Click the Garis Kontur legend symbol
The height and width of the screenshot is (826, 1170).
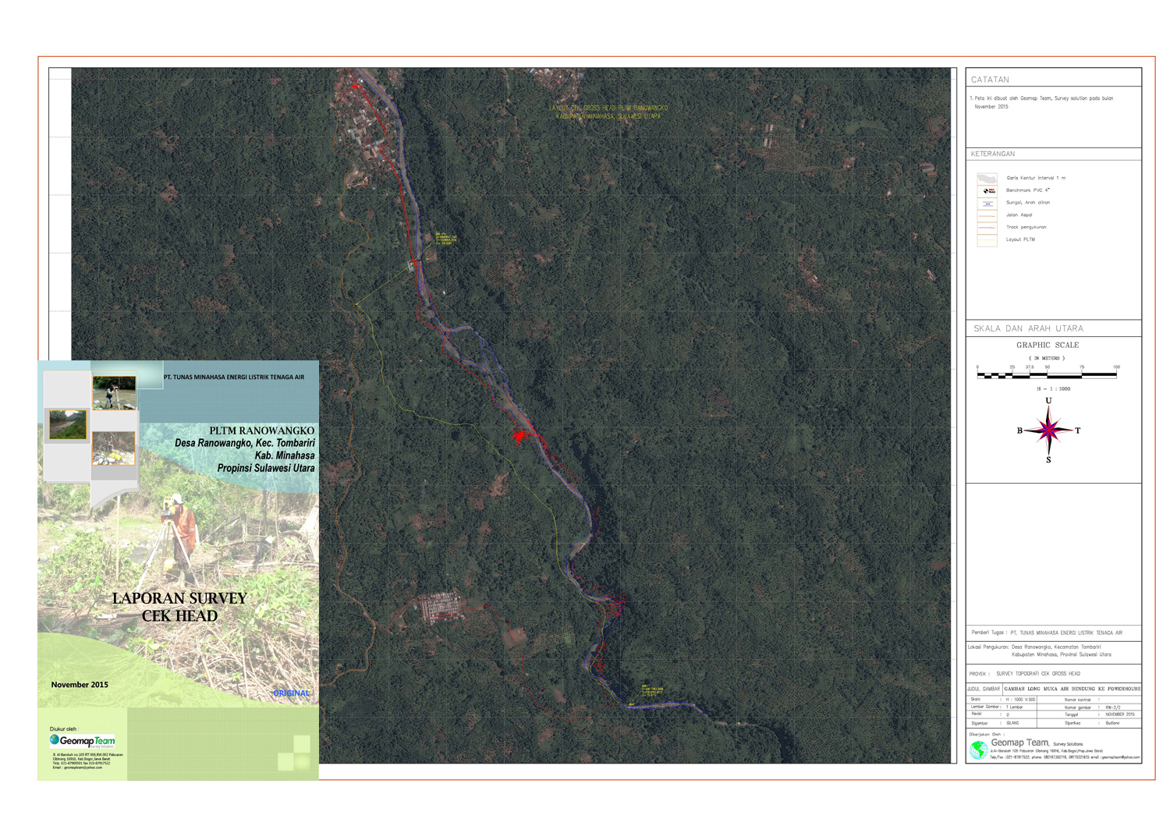point(987,179)
